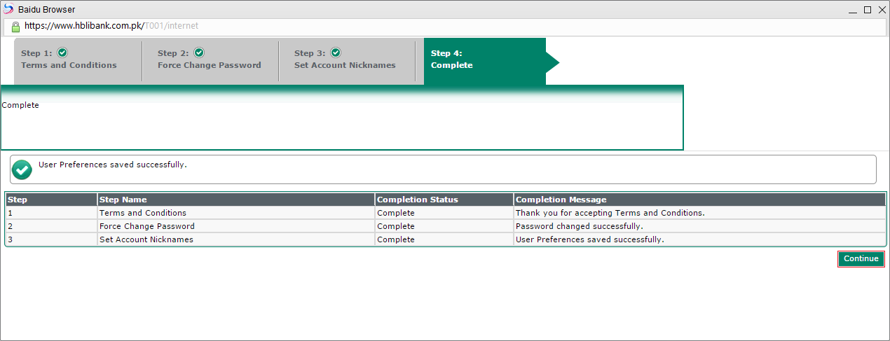Select Step 1 Terms and Conditions tab
Screen dimensions: 890x341
(77, 61)
